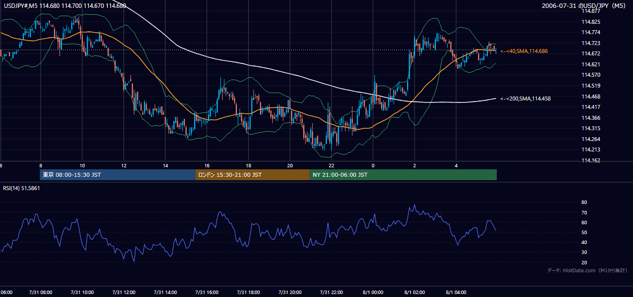Click price axis label 114.366
Image resolution: width=633 pixels, height=297 pixels.
pyautogui.click(x=591, y=118)
